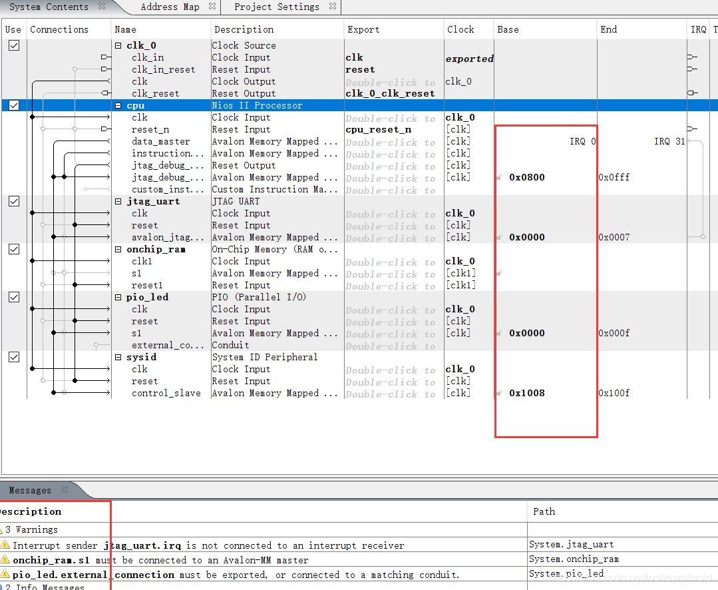Image resolution: width=718 pixels, height=590 pixels.
Task: Click warning icon of onchip_ram.s1 message
Action: tap(5, 559)
